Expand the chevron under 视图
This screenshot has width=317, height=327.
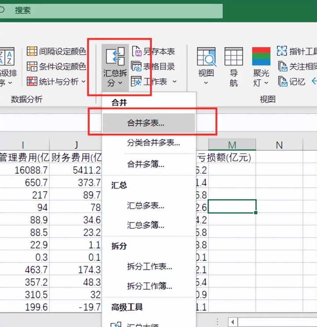click(x=206, y=83)
